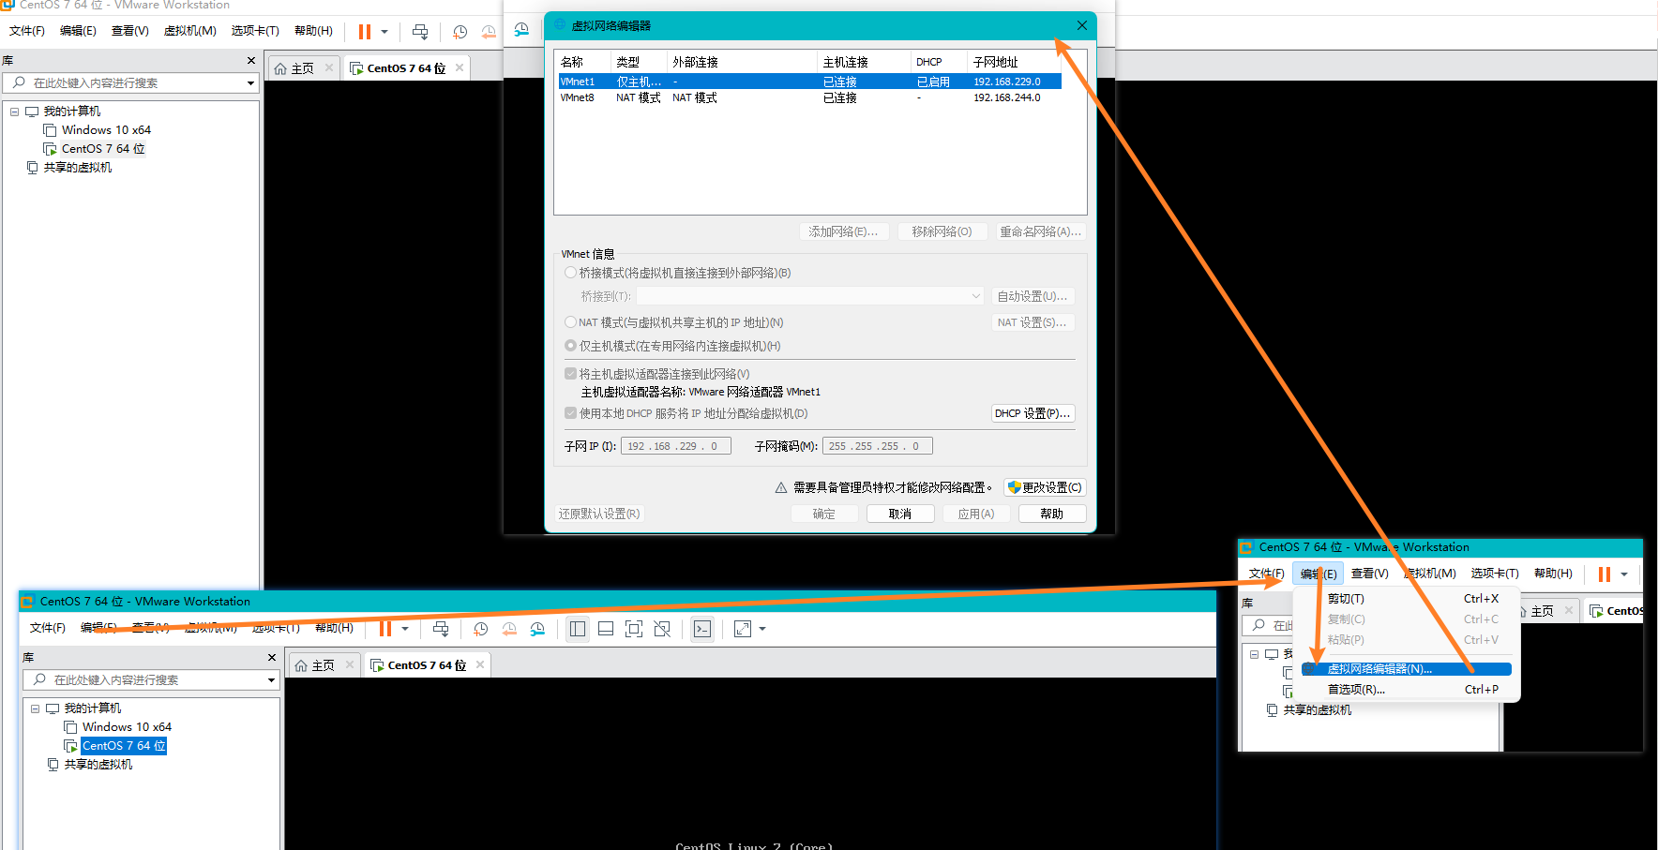Click snapshot manager icon beside the network editor dialog

(x=521, y=30)
